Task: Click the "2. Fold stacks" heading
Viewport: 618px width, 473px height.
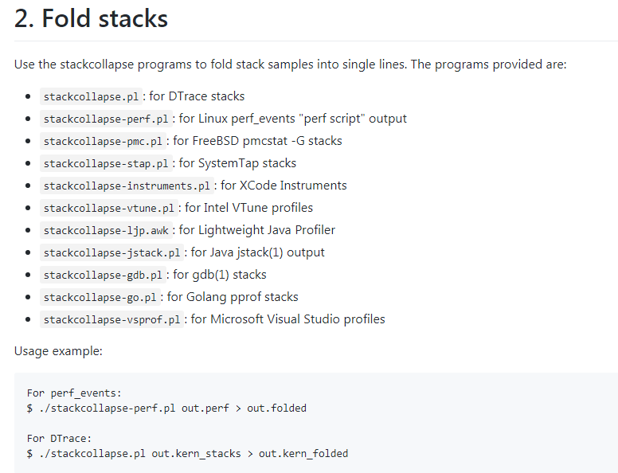Action: click(91, 18)
